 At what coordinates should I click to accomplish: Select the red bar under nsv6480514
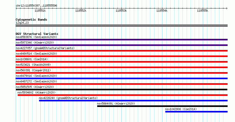point(121,56)
